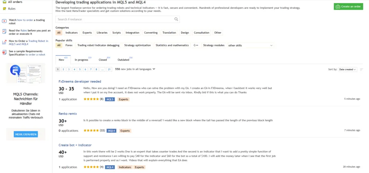Select the Indicators category filter
The height and width of the screenshot is (173, 369).
click(71, 33)
